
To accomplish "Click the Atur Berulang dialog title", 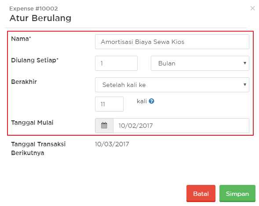I will tap(40, 18).
